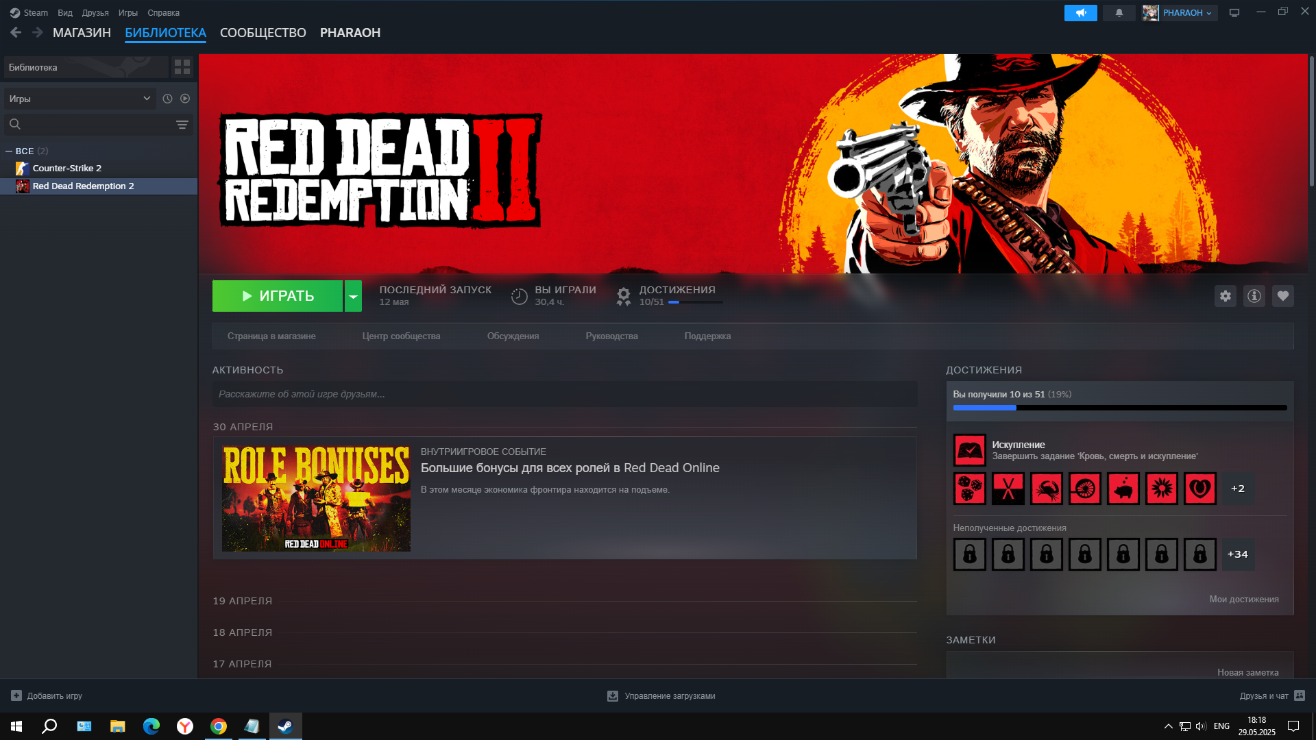
Task: Open game info icon
Action: coord(1254,296)
